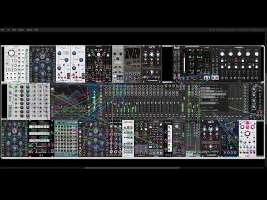Click the center knob of the bottom XFX module
Image resolution: width=267 pixels, height=200 pixels.
(x=210, y=129)
